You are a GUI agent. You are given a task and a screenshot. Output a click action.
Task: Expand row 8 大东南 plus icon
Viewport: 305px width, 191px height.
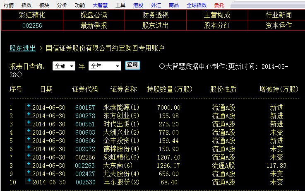[x=29, y=164]
